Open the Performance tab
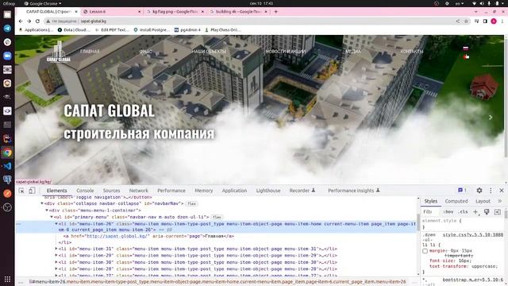This screenshot has height=286, width=508. tap(171, 191)
